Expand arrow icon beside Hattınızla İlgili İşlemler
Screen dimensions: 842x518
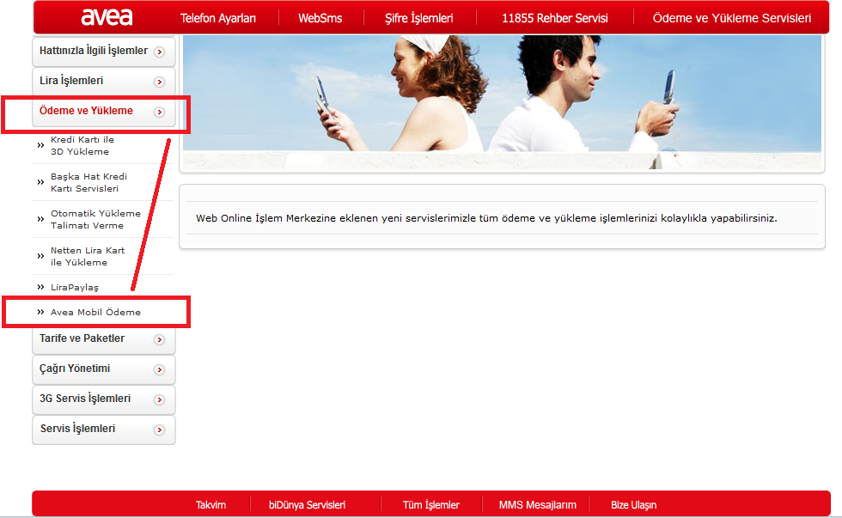[x=160, y=52]
